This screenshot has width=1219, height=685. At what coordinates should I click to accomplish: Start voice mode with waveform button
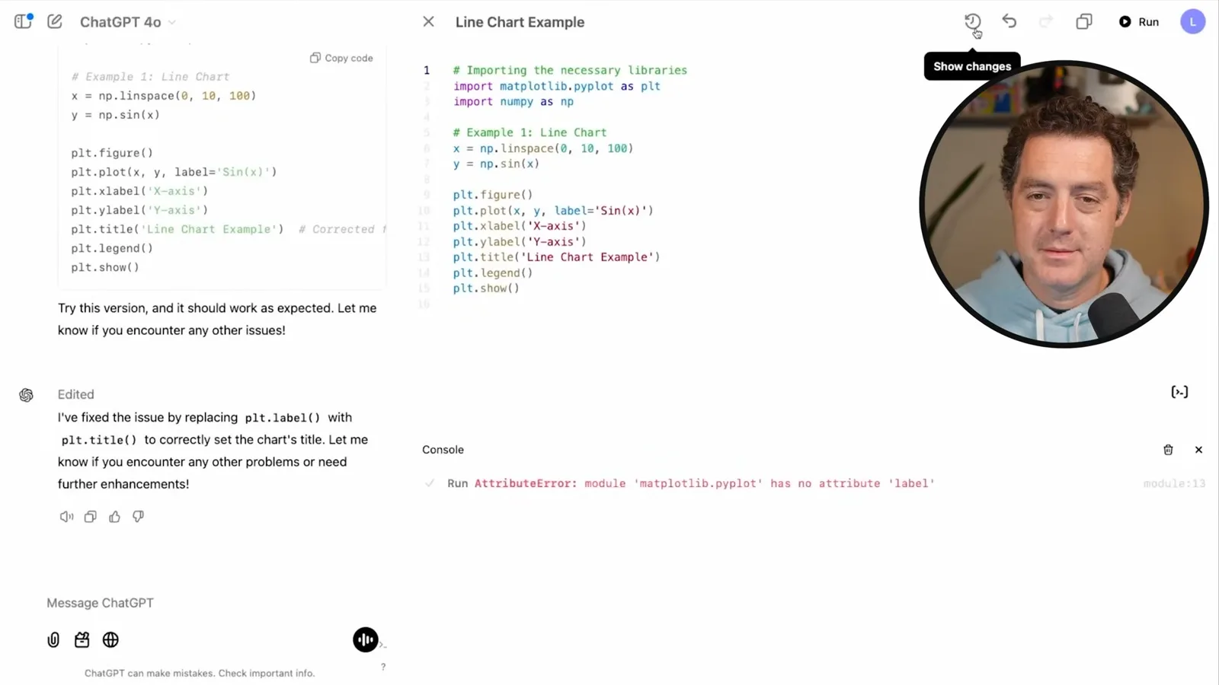pyautogui.click(x=366, y=640)
